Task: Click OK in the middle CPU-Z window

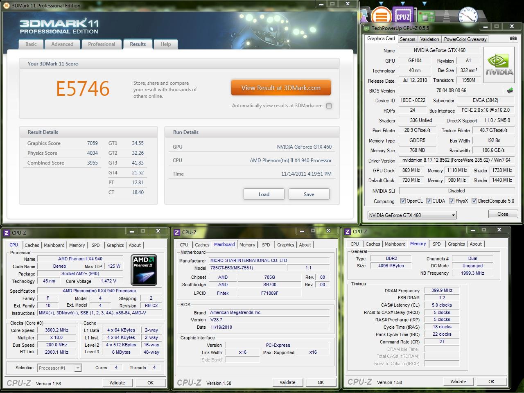Action: 321,382
